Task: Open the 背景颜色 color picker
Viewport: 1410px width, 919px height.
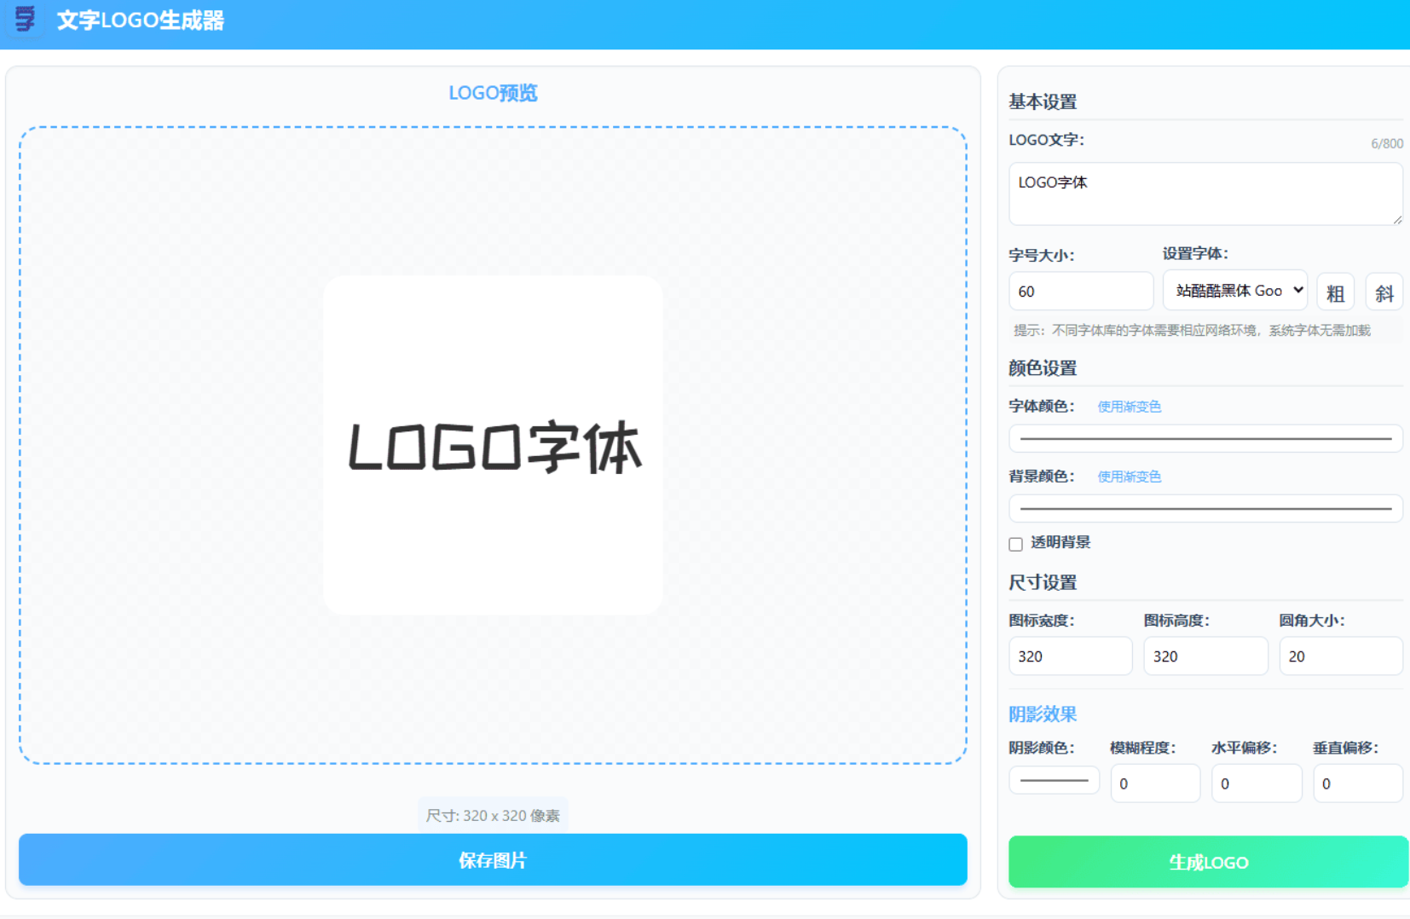Action: coord(1205,509)
